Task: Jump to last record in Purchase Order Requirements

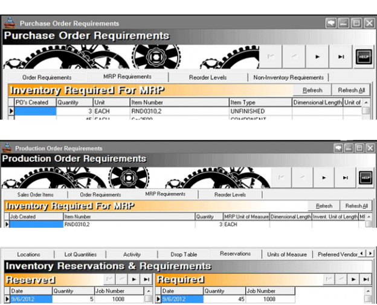Action: 341,57
